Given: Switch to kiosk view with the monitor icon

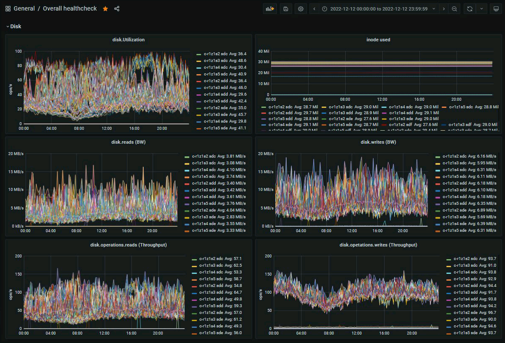Looking at the screenshot, I should pyautogui.click(x=496, y=9).
